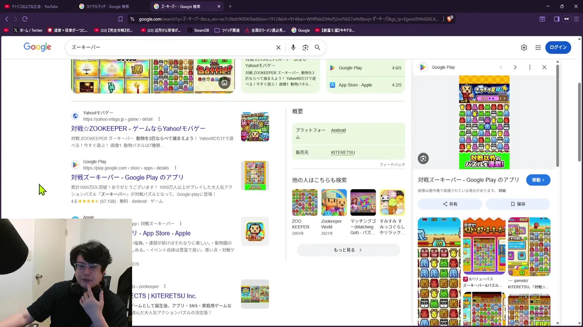Click image gallery icon on top image strip
The width and height of the screenshot is (583, 327).
point(224,83)
